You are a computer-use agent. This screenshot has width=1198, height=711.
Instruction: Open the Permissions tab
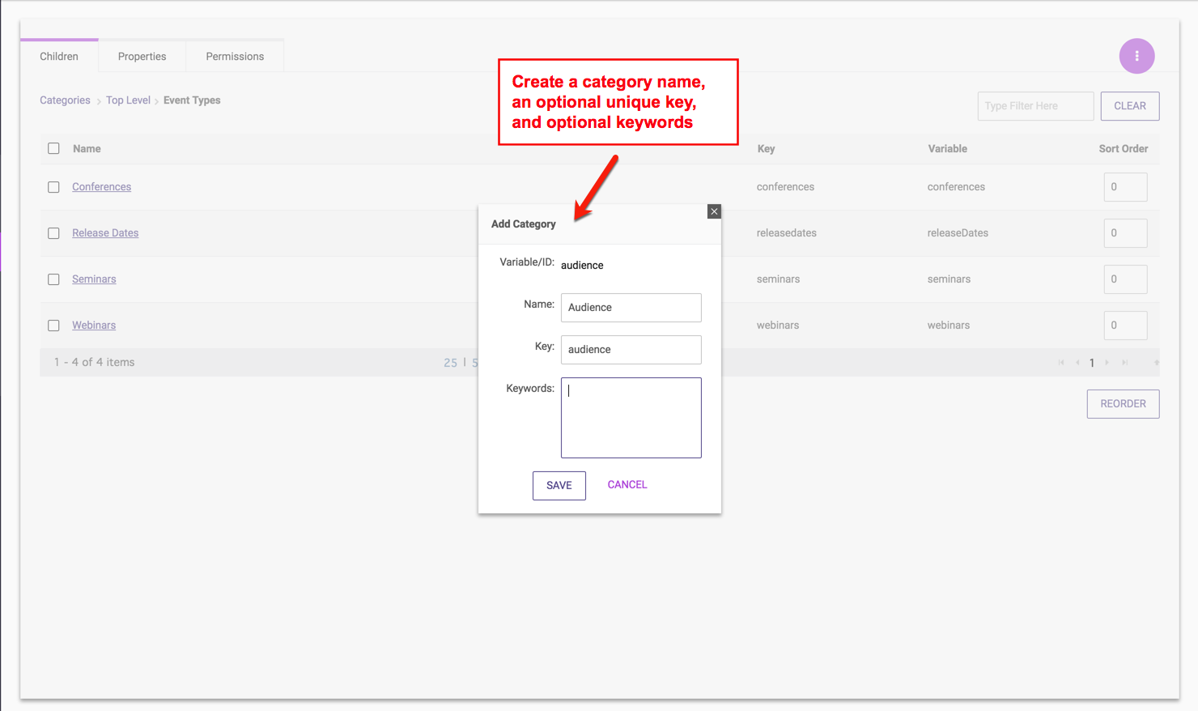[235, 57]
